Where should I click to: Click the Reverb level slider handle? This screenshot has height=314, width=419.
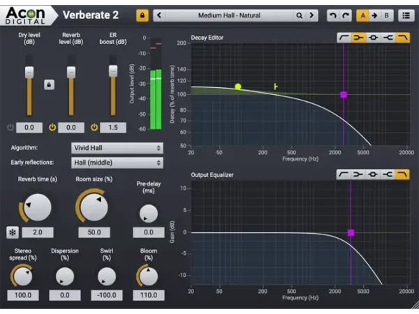click(x=71, y=72)
